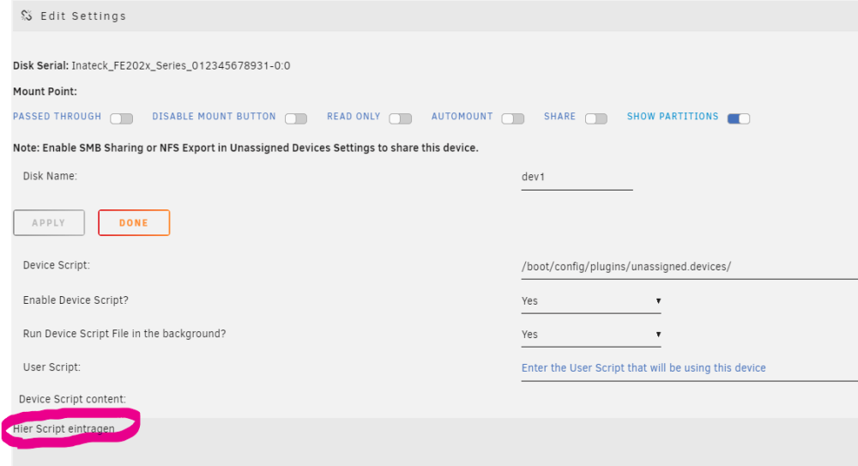Click the Automount label

pos(462,117)
